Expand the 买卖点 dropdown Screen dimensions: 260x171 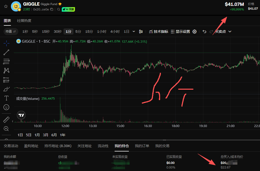pyautogui.click(x=230, y=32)
